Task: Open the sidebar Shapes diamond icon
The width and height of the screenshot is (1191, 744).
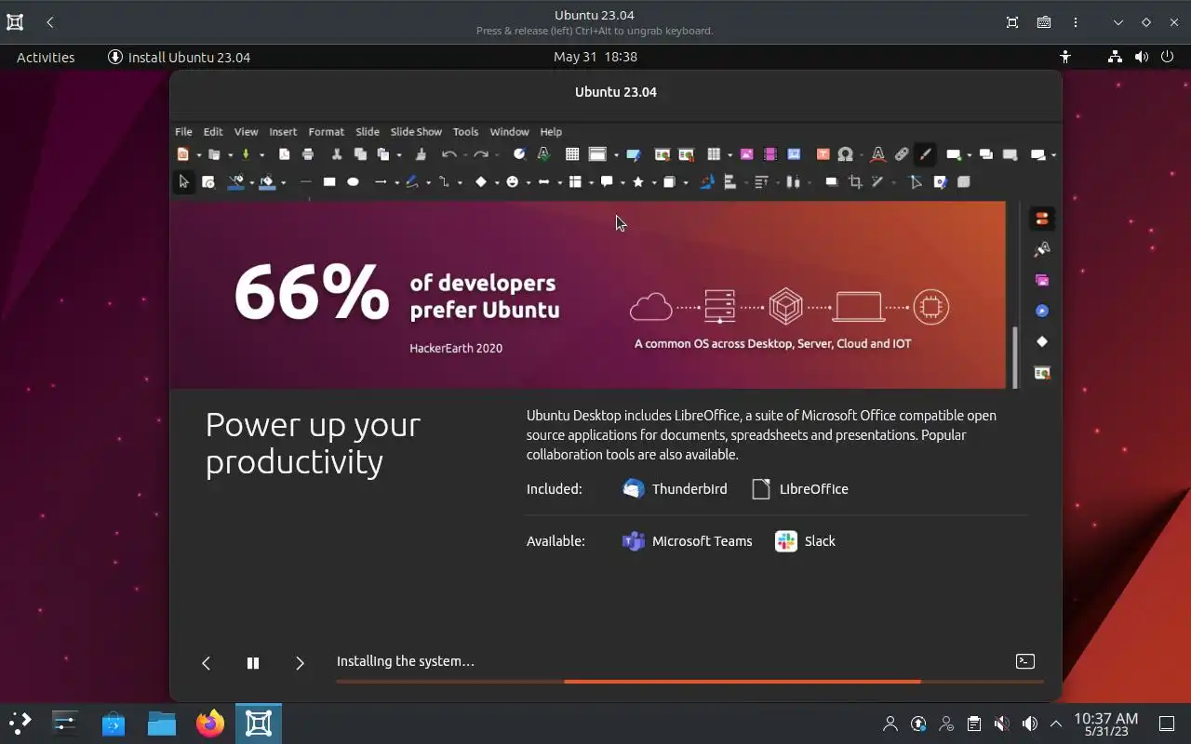Action: click(1042, 341)
